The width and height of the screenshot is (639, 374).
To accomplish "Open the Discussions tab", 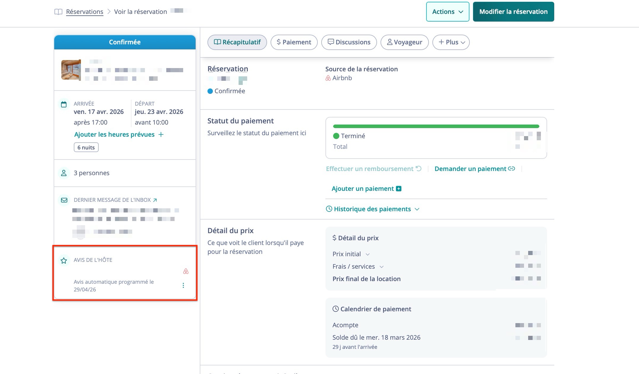I will [349, 42].
